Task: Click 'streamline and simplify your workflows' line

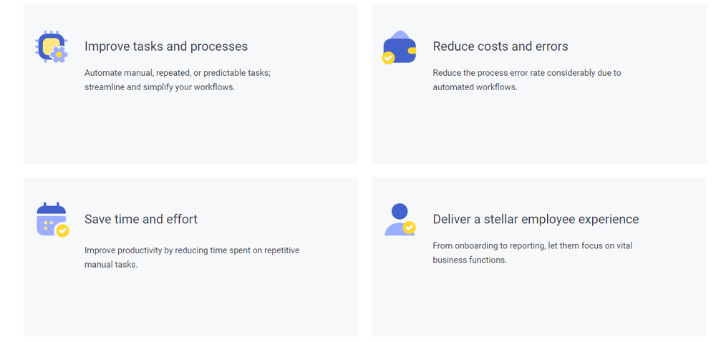Action: [x=160, y=87]
